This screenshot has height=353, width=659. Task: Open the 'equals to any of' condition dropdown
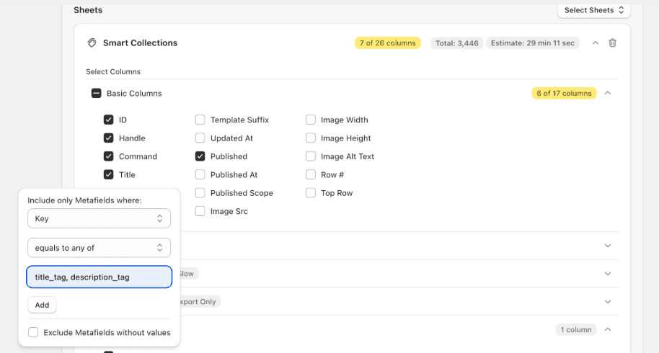point(99,248)
